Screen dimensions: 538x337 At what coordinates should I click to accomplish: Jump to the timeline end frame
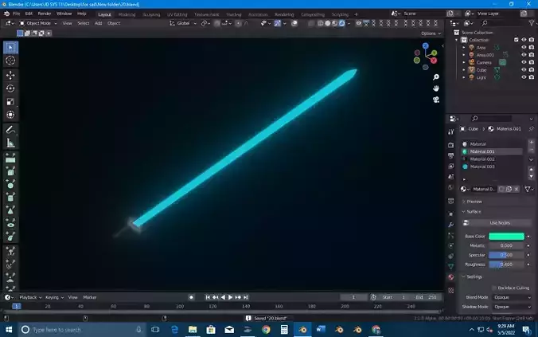click(246, 297)
